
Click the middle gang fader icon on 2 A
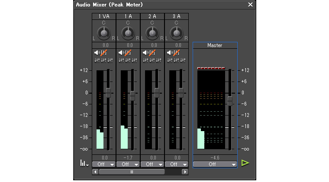pyautogui.click(x=152, y=60)
